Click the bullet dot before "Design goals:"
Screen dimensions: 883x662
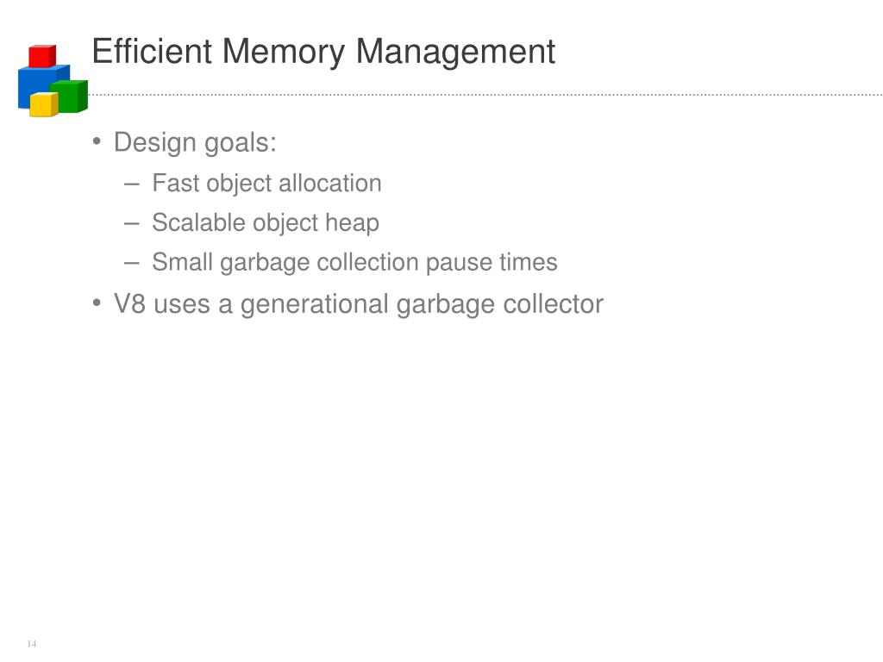pos(97,141)
